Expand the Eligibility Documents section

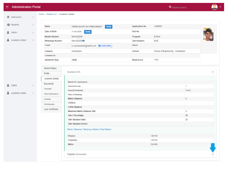(213, 154)
